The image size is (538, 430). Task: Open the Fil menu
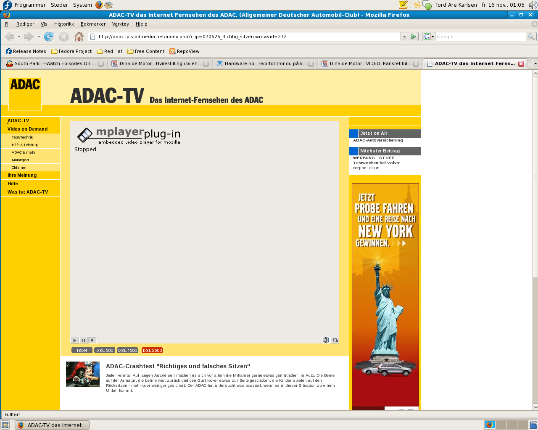pos(7,24)
